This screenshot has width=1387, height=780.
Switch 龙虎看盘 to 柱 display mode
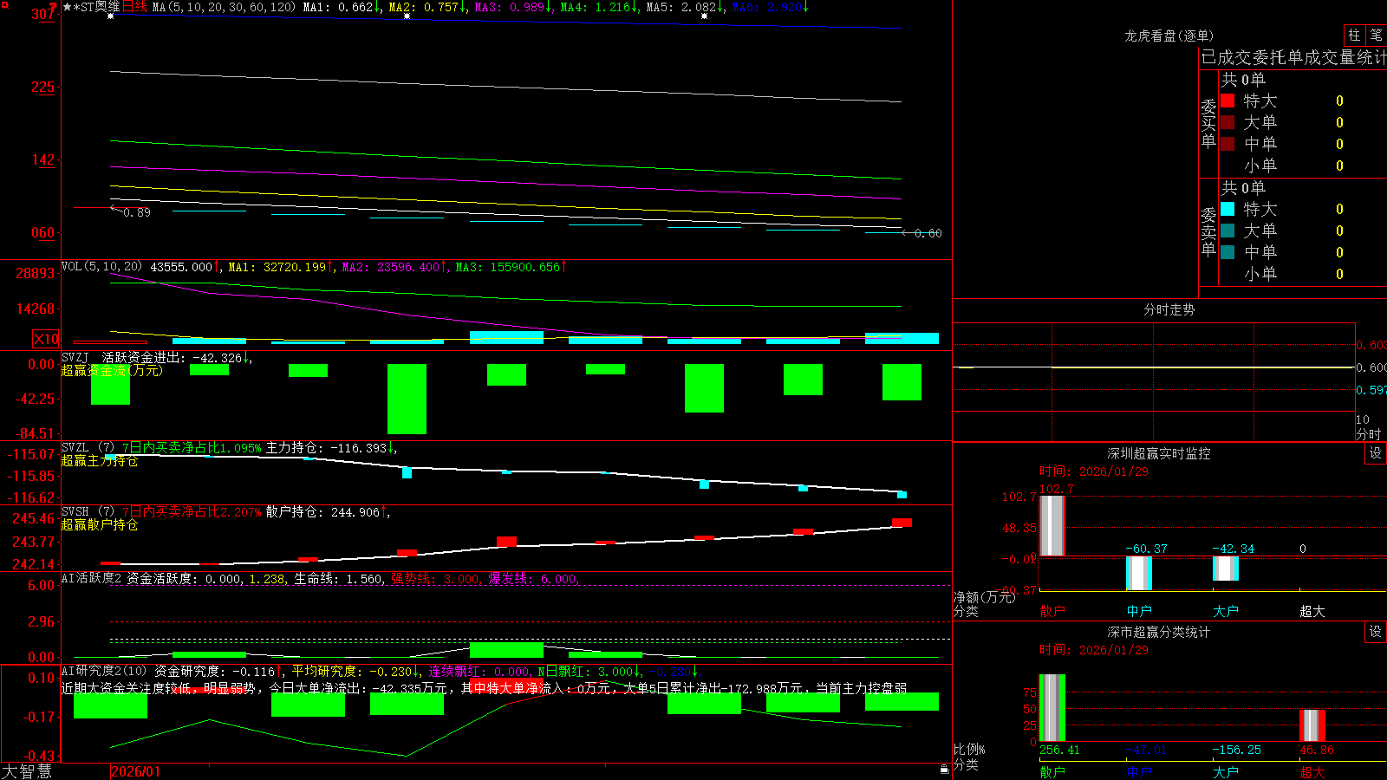(1354, 36)
